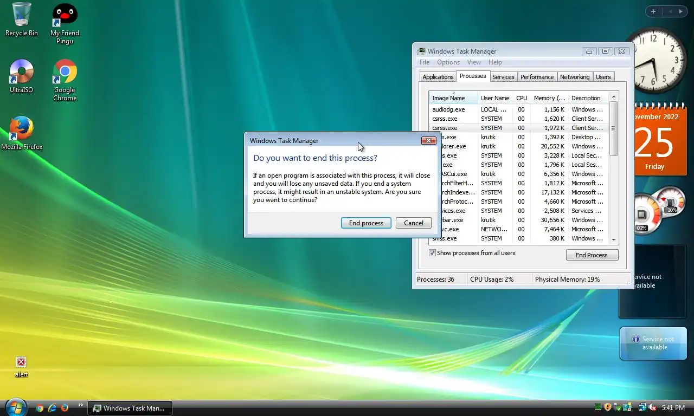Select the Mozilla Firefox desktop icon
The image size is (694, 416).
pos(22,133)
